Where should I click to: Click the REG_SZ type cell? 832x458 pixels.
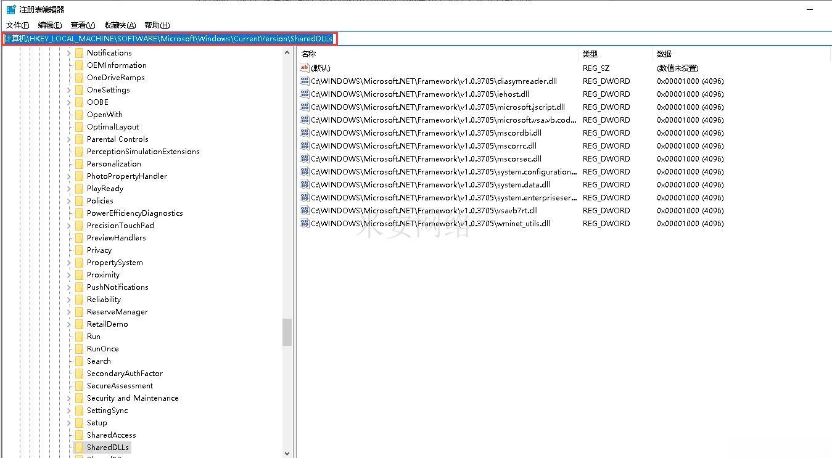pyautogui.click(x=596, y=68)
